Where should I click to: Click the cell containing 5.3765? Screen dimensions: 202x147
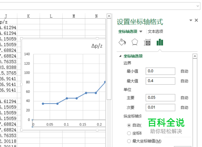[x=8, y=73]
